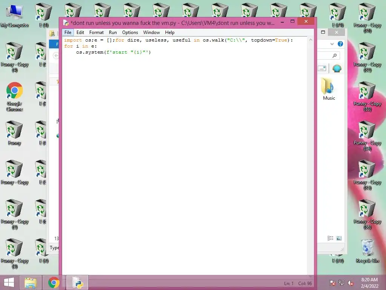Open the Window menu in IDLE
The image size is (386, 290).
[152, 32]
